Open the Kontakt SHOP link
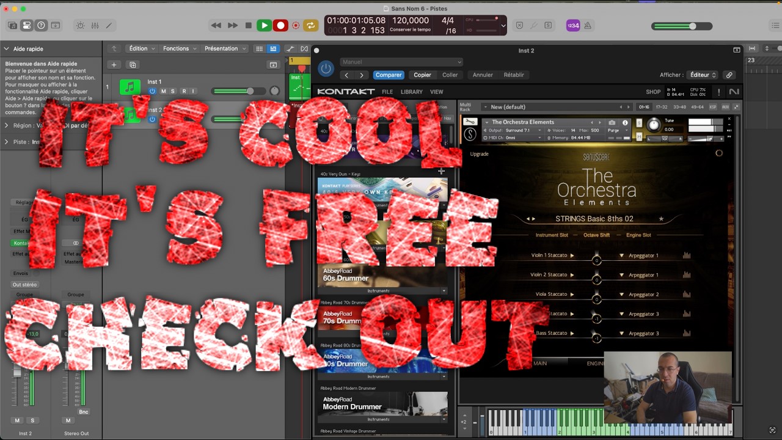 [x=653, y=92]
